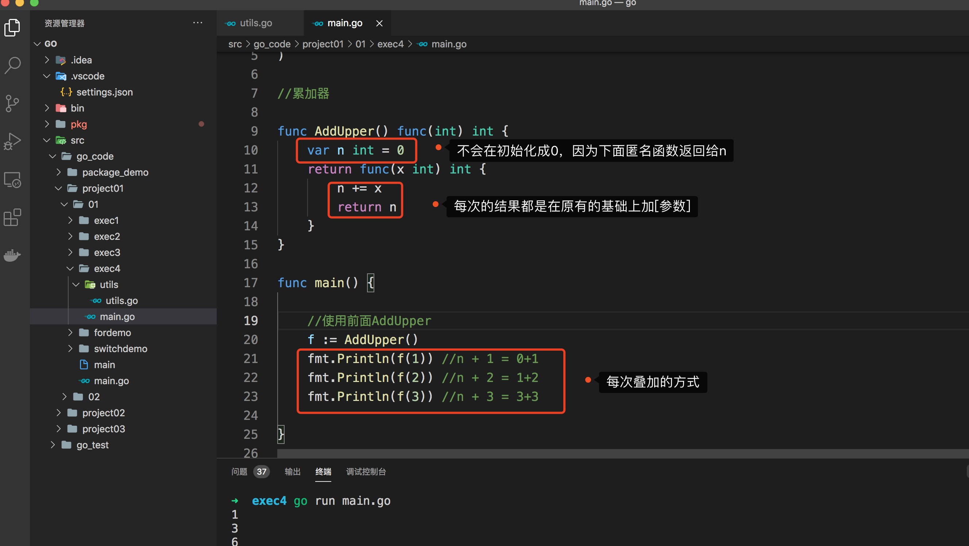Switch to the utils.go editor tab

click(255, 23)
